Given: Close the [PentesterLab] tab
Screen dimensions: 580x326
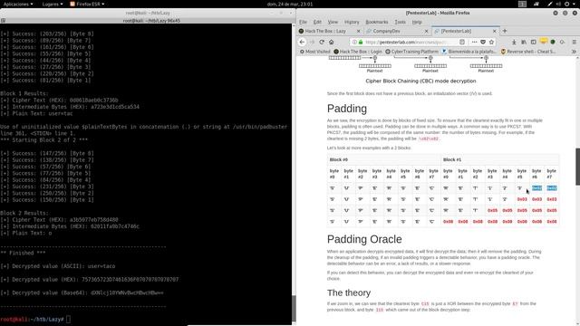Looking at the screenshot, I should pos(494,31).
